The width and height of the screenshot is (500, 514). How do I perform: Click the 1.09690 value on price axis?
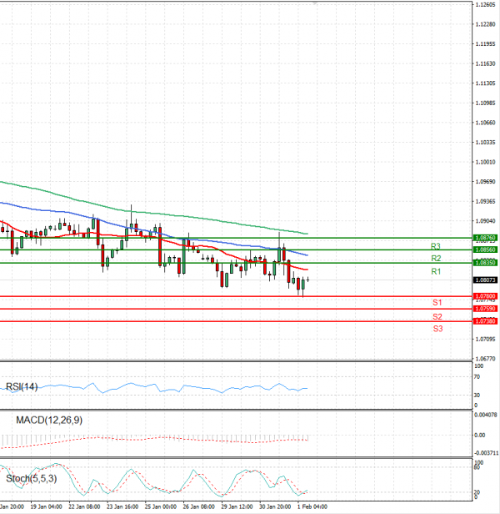tap(485, 182)
